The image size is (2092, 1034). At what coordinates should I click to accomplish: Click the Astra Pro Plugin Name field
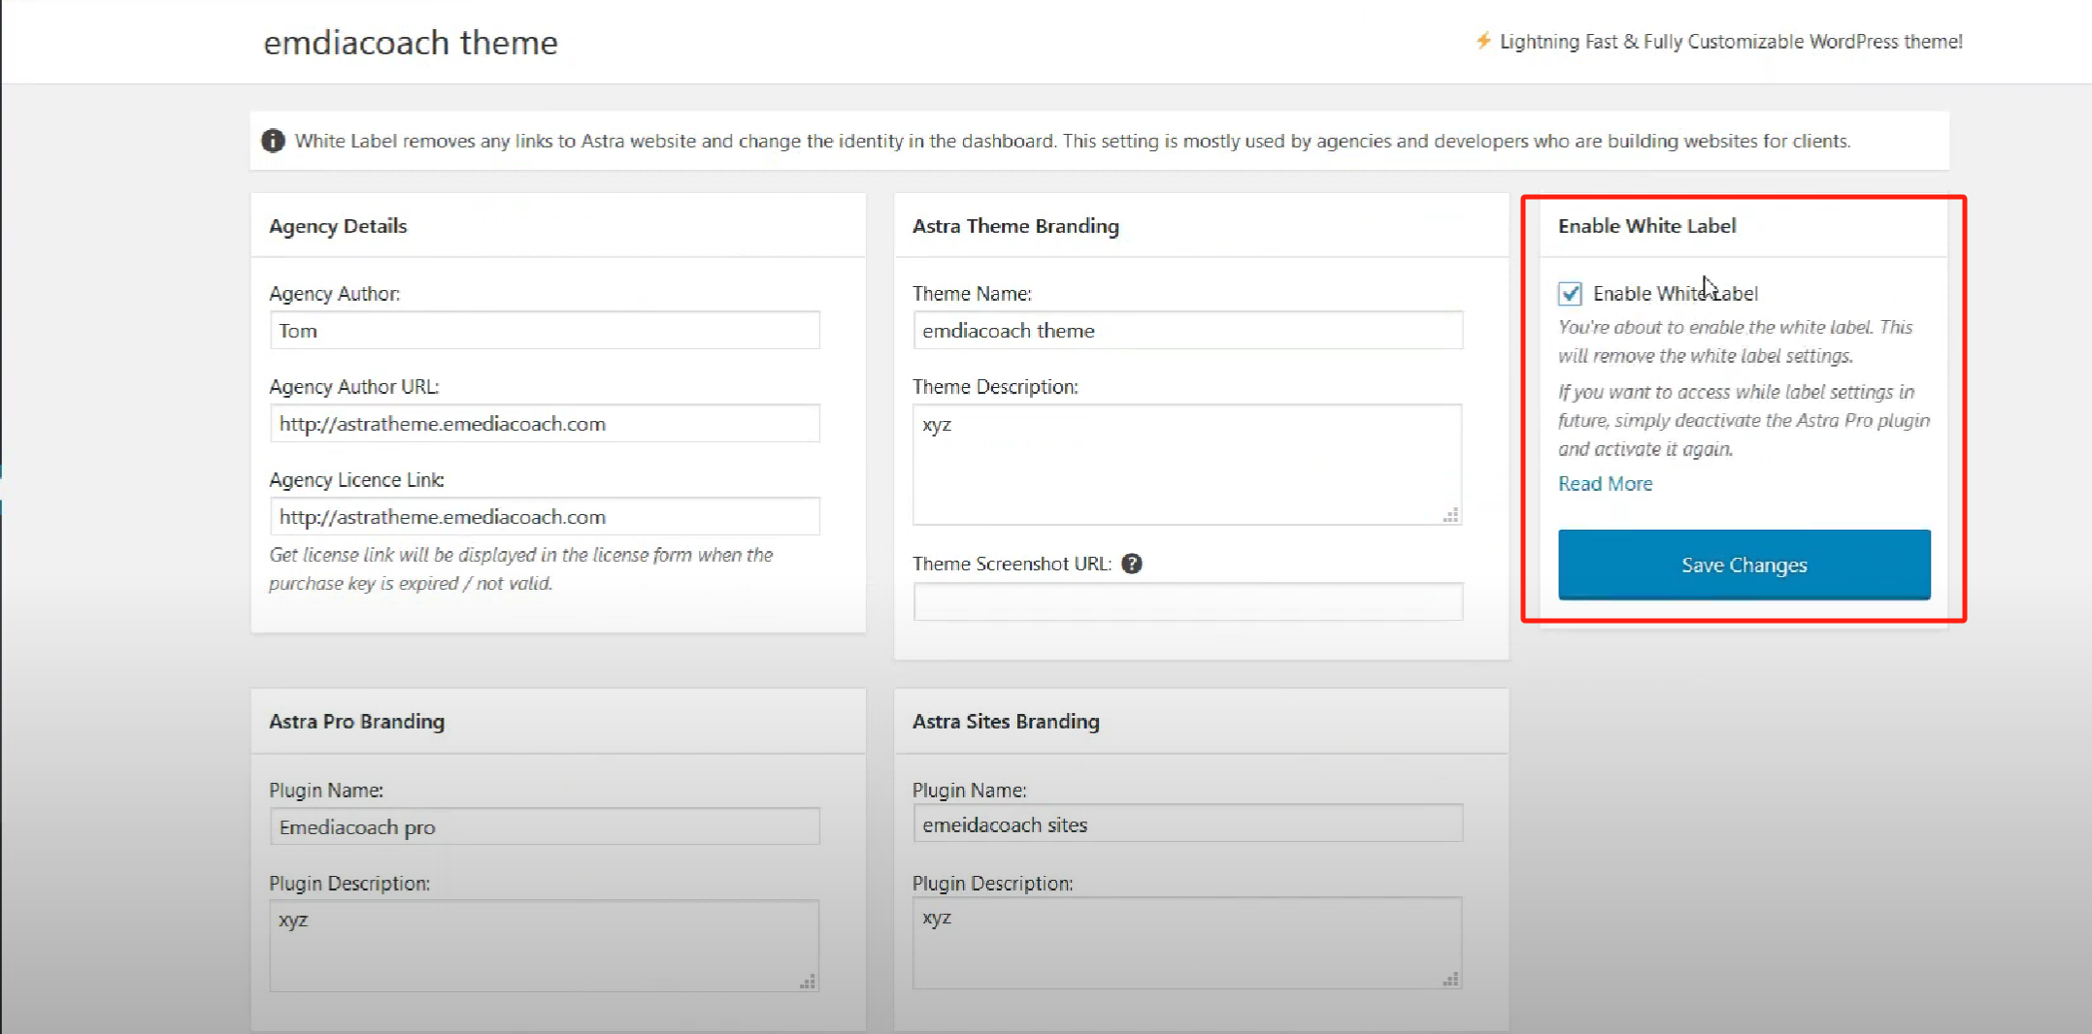(545, 826)
